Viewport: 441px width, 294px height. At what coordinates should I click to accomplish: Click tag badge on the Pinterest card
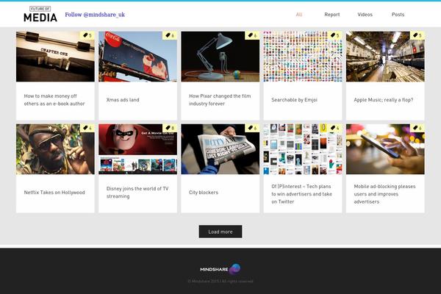click(335, 128)
